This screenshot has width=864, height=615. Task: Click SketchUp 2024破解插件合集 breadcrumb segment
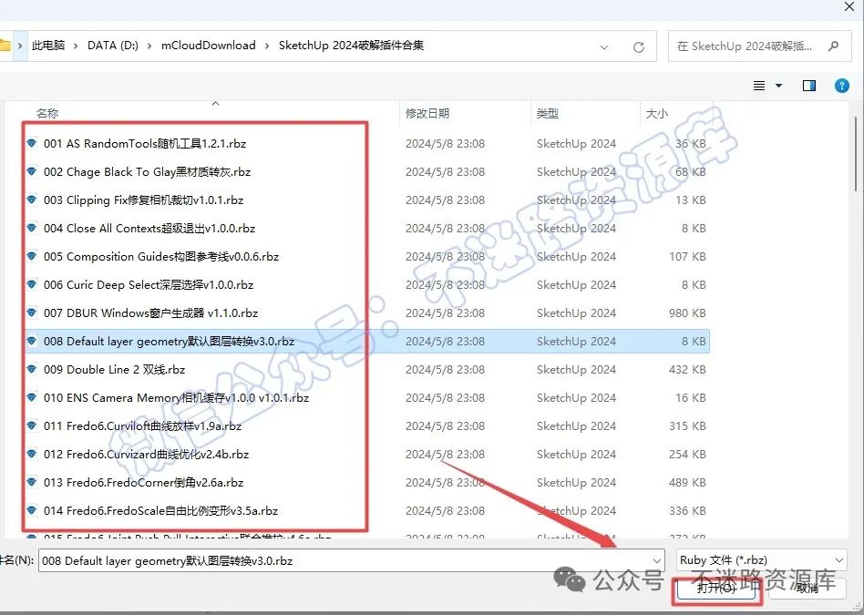tap(351, 46)
